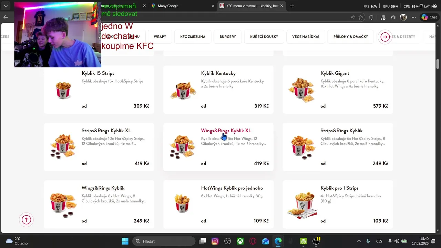Open the HotWings Kyblík pro jednoho title
The width and height of the screenshot is (441, 248).
[x=232, y=188]
